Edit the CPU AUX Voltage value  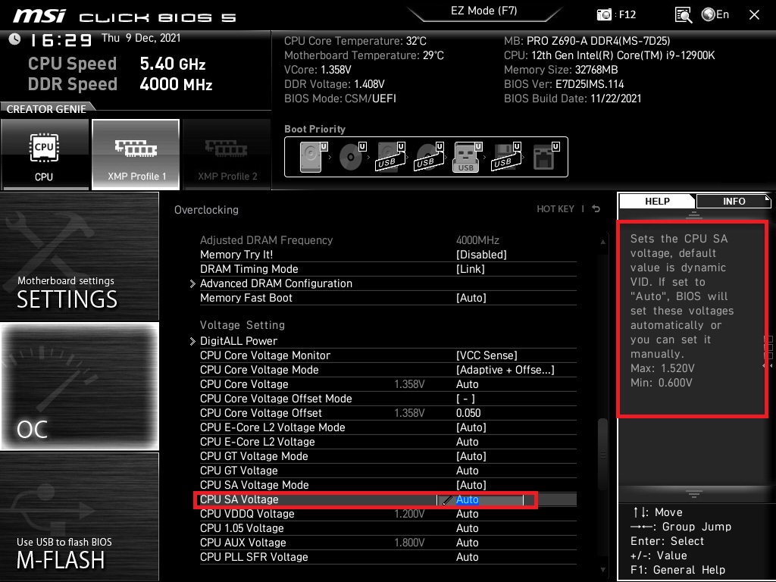467,543
